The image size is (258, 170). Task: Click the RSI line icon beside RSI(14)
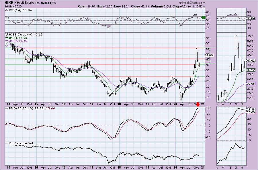click(7, 10)
